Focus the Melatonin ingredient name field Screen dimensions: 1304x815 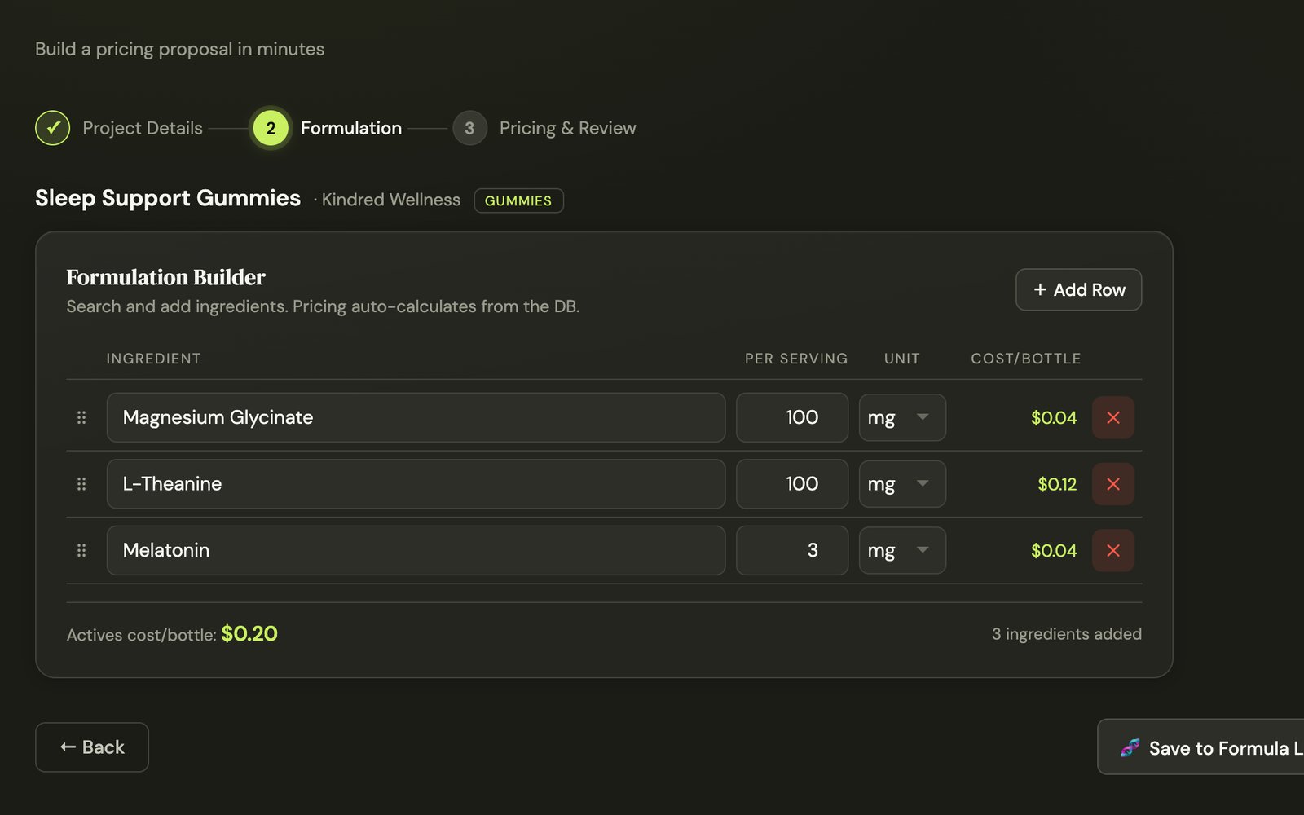(416, 550)
